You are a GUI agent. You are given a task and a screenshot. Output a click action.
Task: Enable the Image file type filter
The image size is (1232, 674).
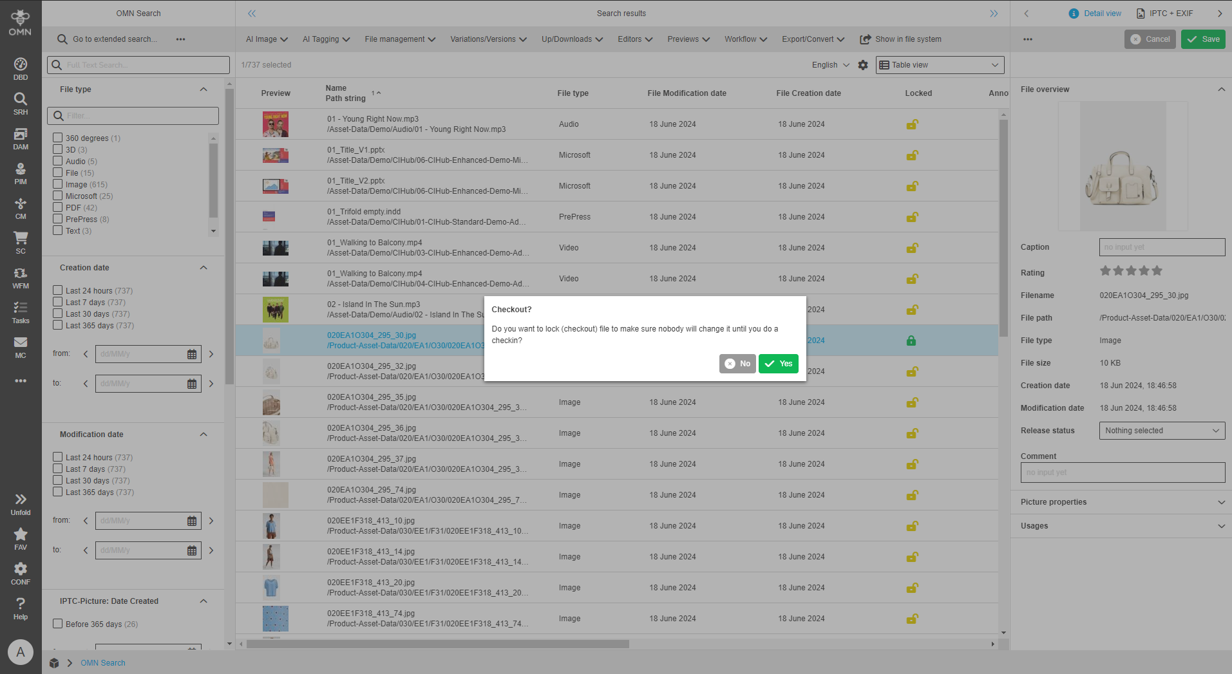pyautogui.click(x=57, y=184)
